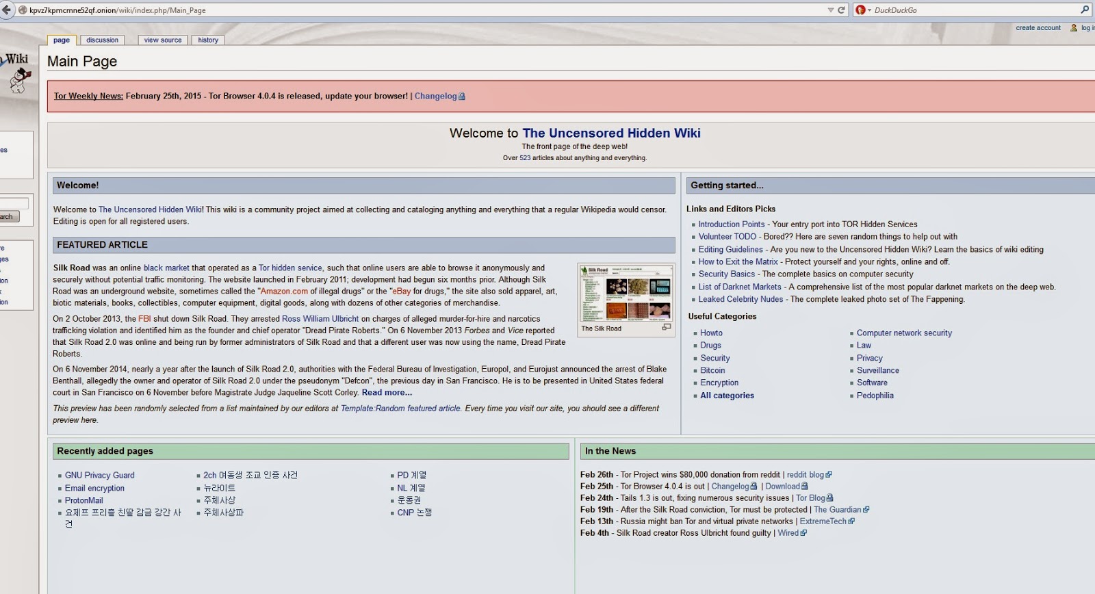The height and width of the screenshot is (594, 1095).
Task: Open the DuckDuckGo search engine selector
Action: pos(864,10)
